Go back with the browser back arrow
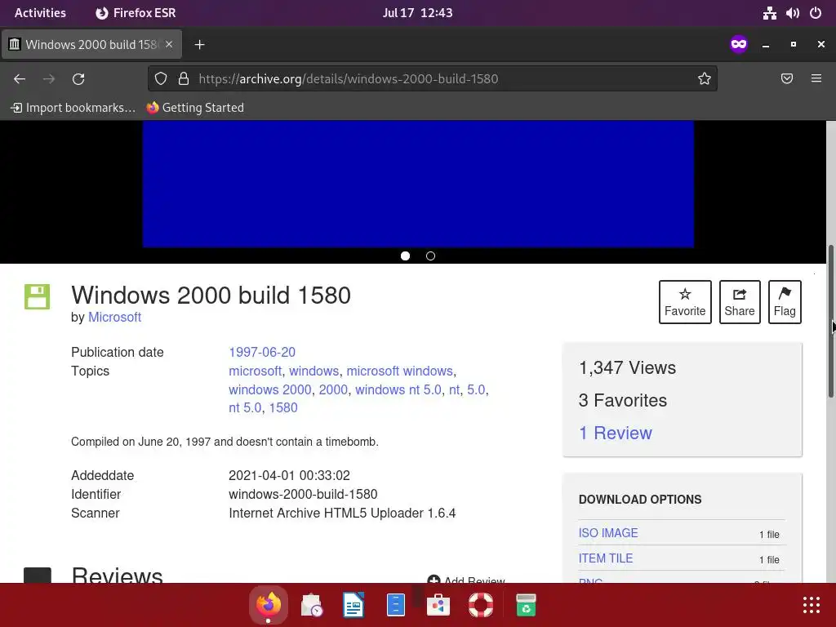This screenshot has width=836, height=627. click(20, 79)
